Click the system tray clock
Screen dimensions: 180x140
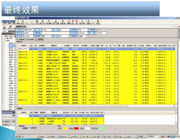click(178, 137)
